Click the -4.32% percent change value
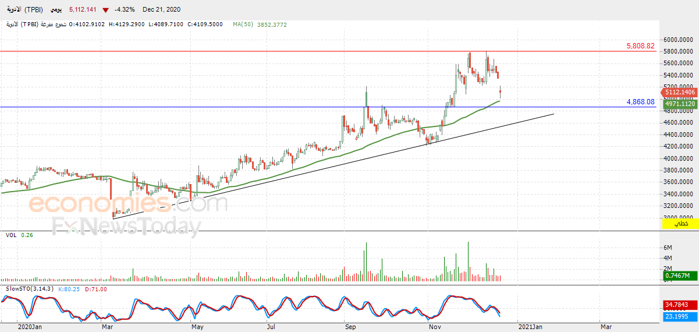The height and width of the screenshot is (332, 699). [124, 10]
